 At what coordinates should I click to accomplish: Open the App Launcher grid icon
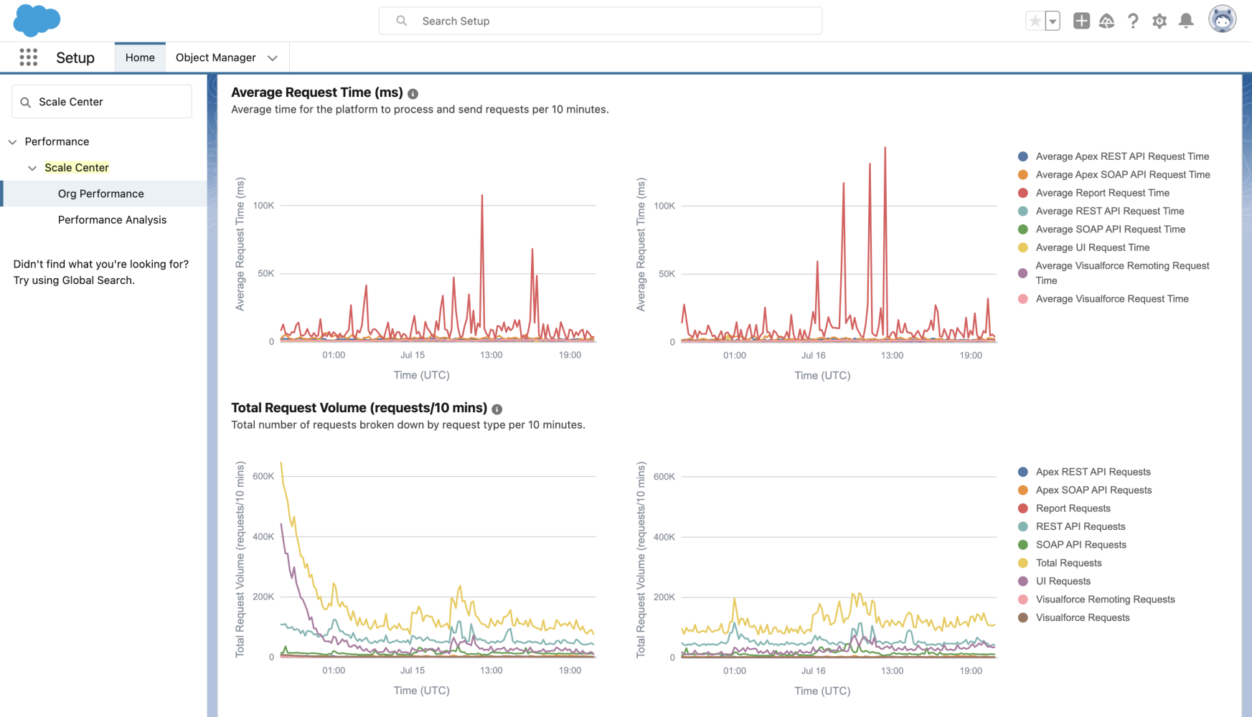click(x=28, y=57)
